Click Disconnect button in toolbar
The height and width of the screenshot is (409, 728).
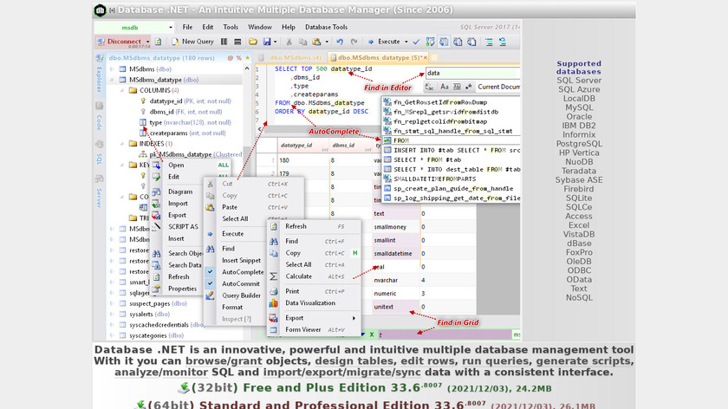pyautogui.click(x=125, y=42)
